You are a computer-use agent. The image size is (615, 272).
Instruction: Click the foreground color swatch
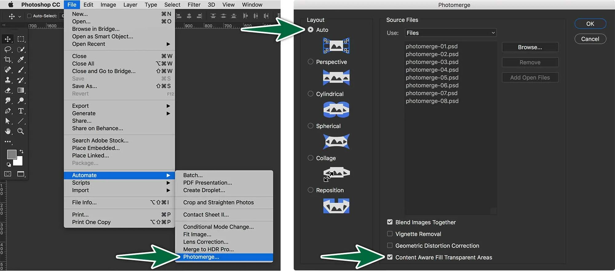click(x=11, y=154)
